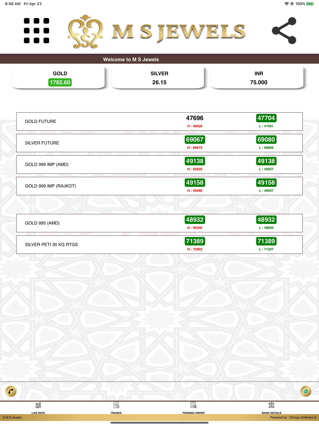This screenshot has height=426, width=319.
Task: Tap GOLD 999 IMP (RAJKOT) sell 49158
Action: pyautogui.click(x=266, y=183)
